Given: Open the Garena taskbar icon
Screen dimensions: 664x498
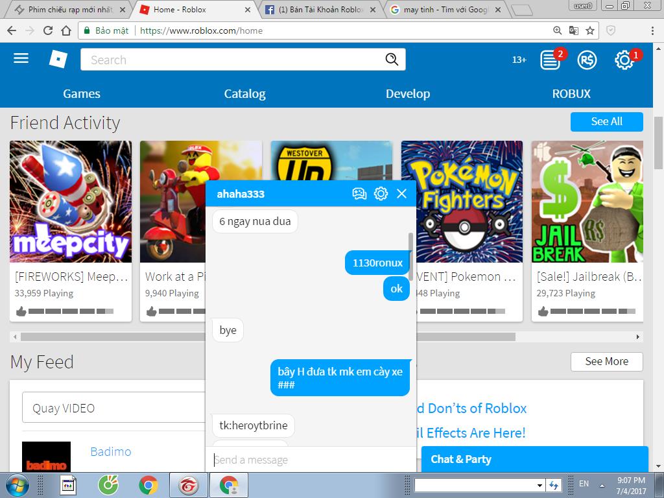Looking at the screenshot, I should click(x=189, y=485).
